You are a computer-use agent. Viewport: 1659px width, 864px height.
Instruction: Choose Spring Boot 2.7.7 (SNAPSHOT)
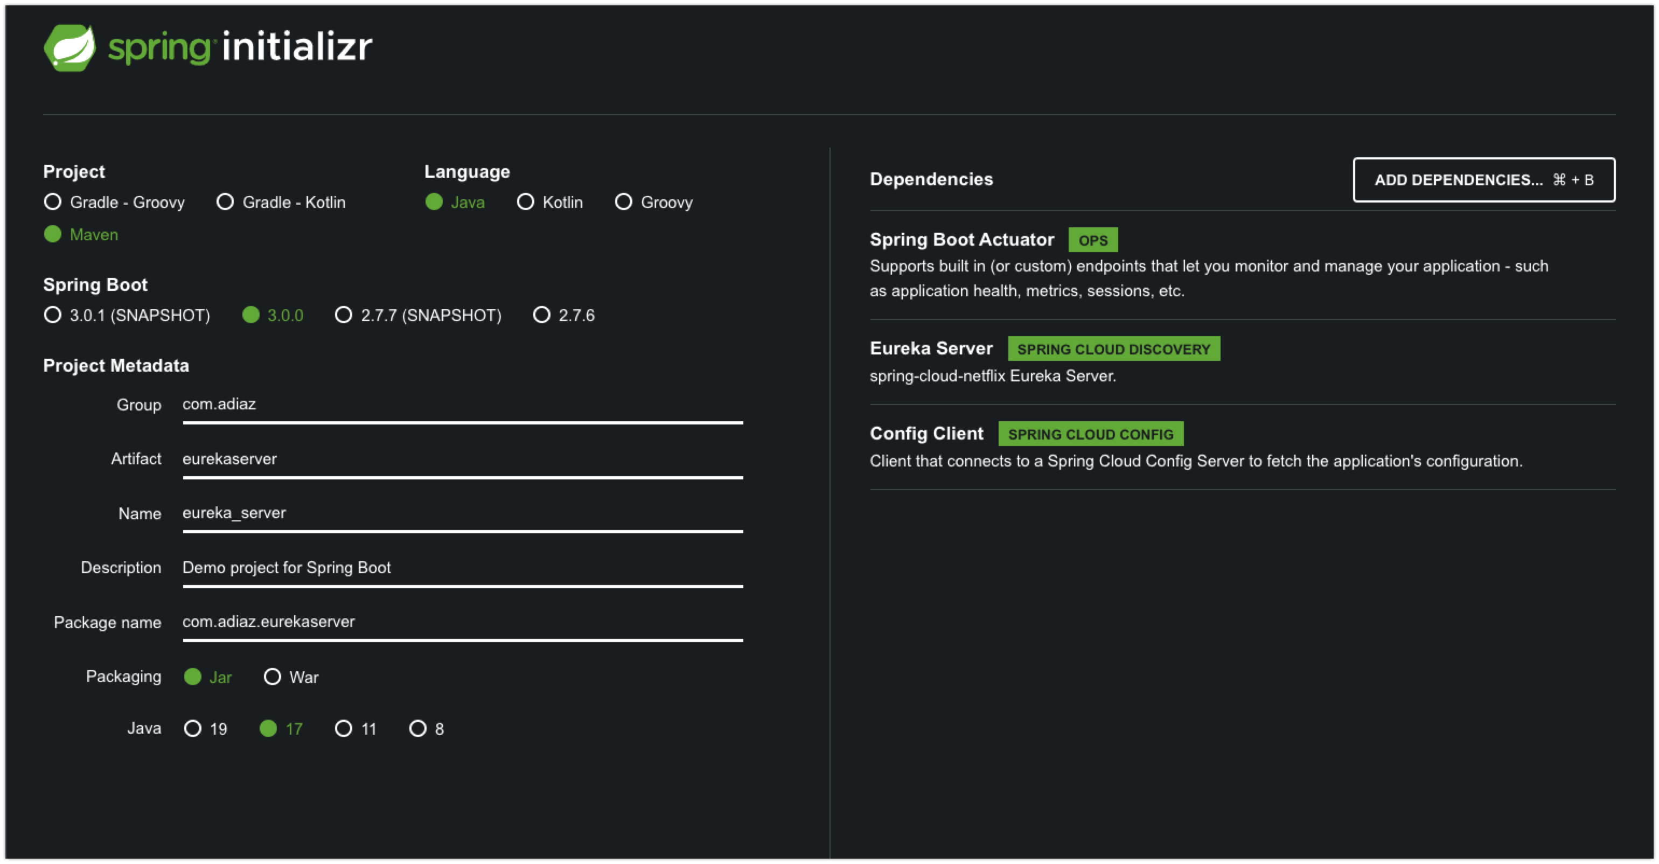click(x=419, y=316)
